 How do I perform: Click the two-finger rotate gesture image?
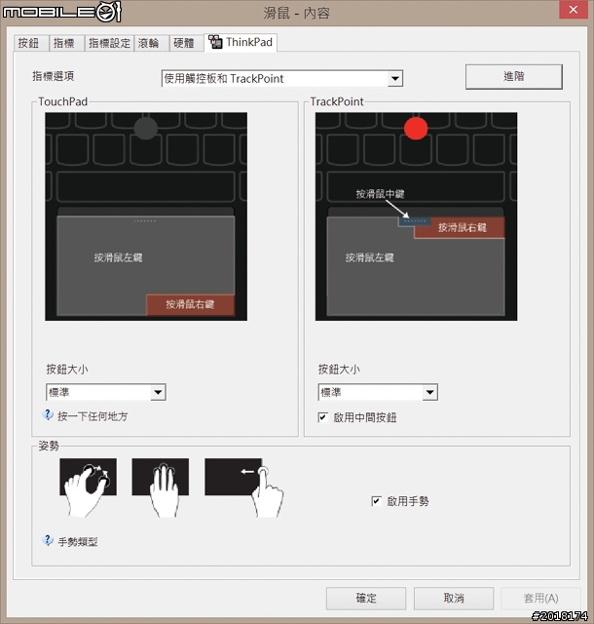[x=88, y=487]
